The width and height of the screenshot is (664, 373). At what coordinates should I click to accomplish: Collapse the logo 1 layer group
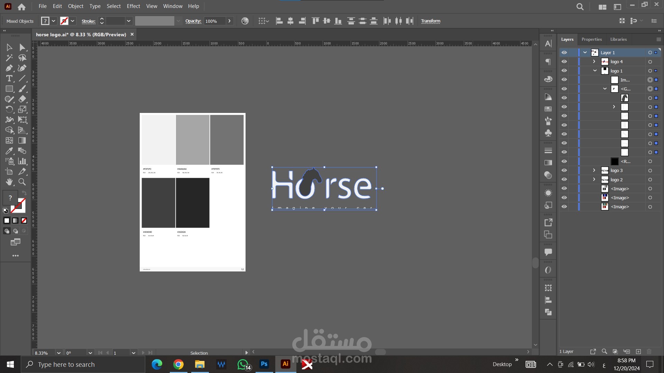[595, 71]
